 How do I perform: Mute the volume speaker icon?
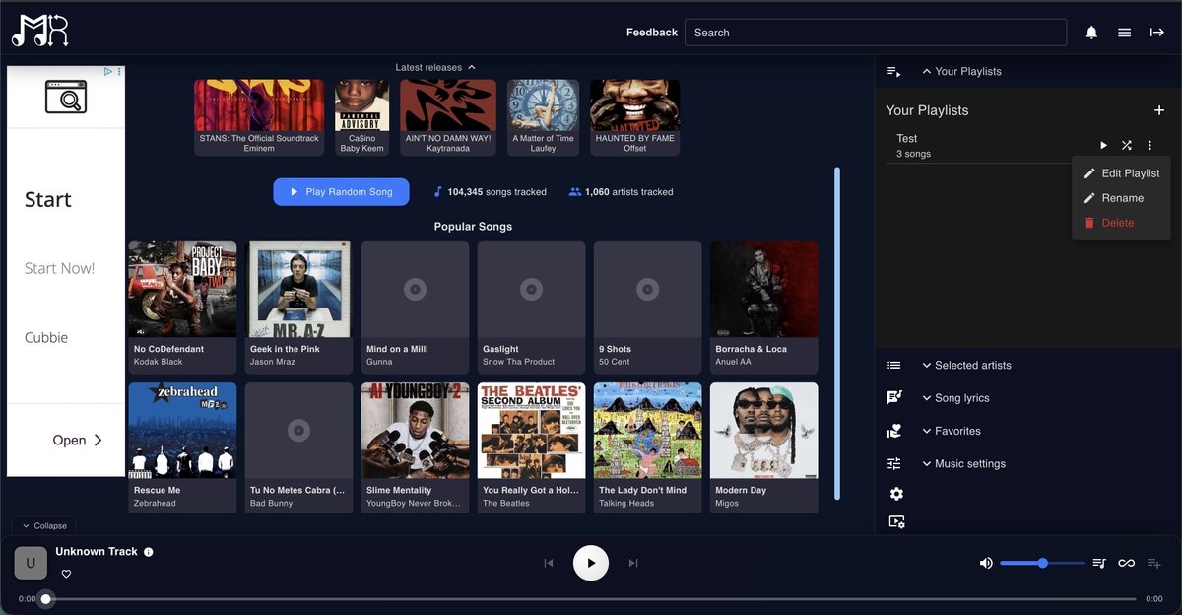tap(986, 563)
